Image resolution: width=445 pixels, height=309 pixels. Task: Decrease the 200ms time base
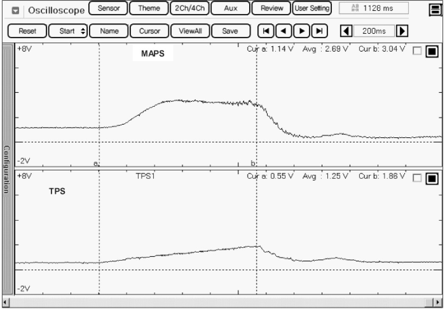(x=347, y=31)
